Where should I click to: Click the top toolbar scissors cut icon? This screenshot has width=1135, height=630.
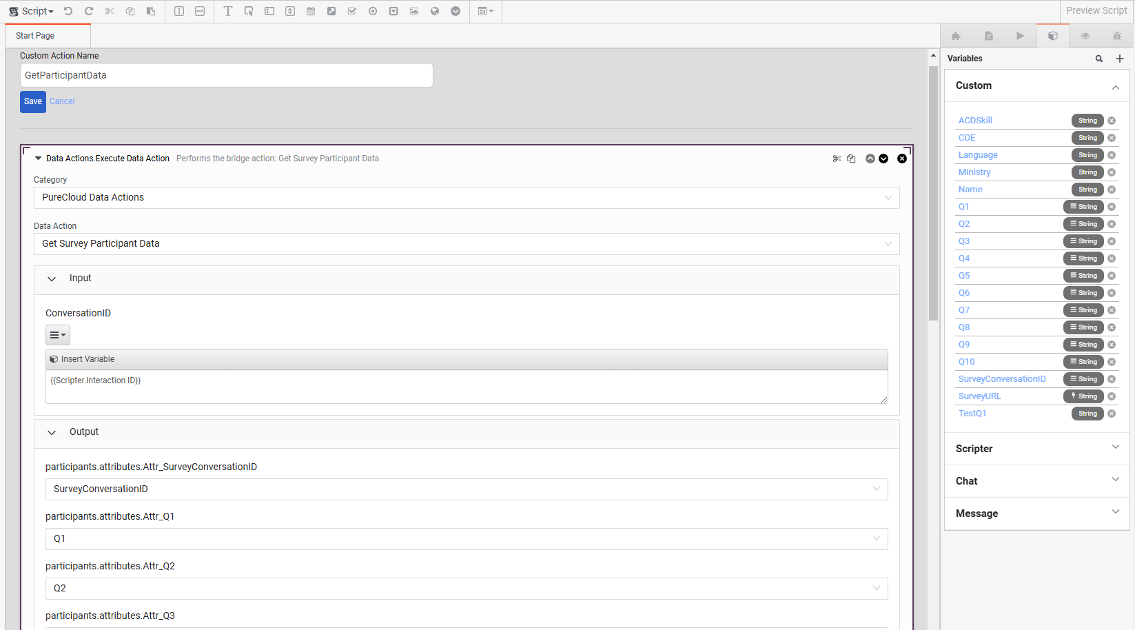[110, 11]
